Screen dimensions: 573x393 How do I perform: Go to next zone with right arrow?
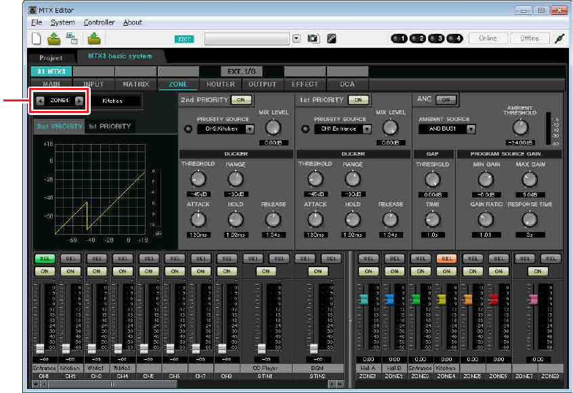point(79,101)
